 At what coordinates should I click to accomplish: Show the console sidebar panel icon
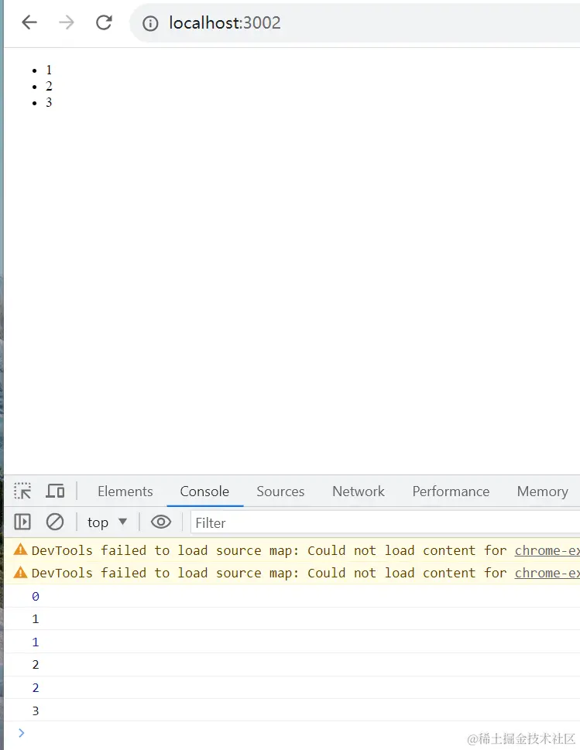click(x=22, y=522)
